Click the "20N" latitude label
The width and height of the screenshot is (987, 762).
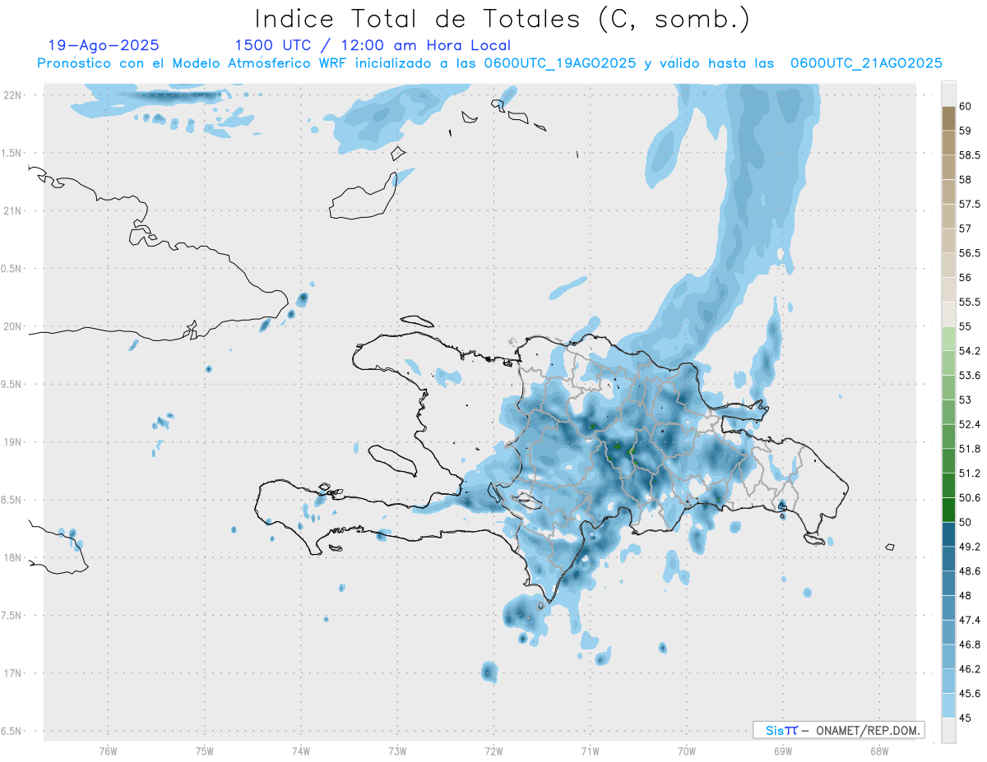pos(12,326)
